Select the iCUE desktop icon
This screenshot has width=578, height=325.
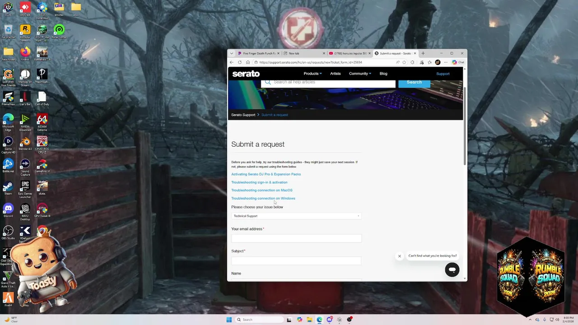8,9
